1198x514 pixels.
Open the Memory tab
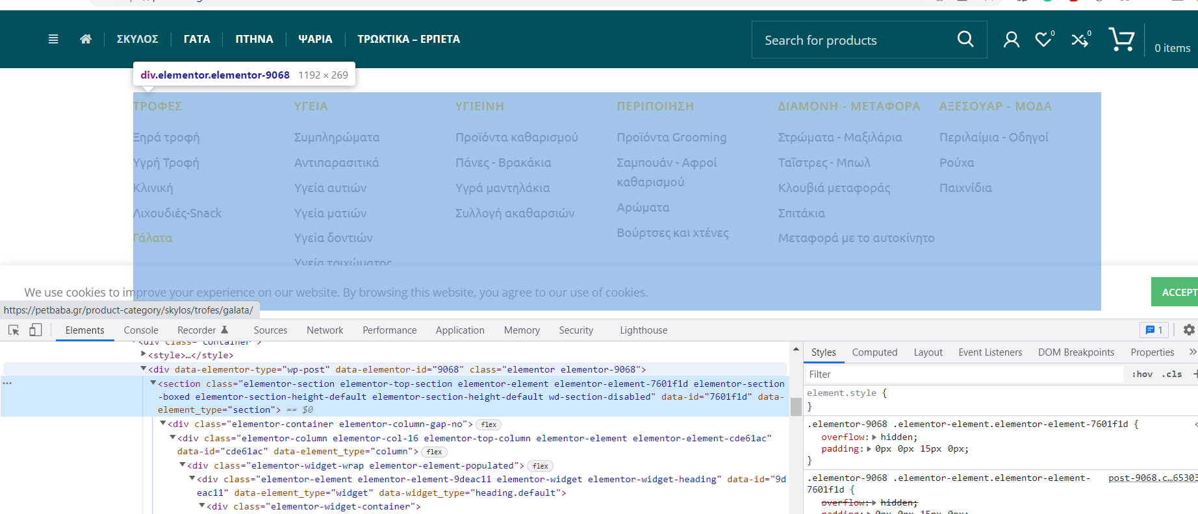tap(522, 330)
